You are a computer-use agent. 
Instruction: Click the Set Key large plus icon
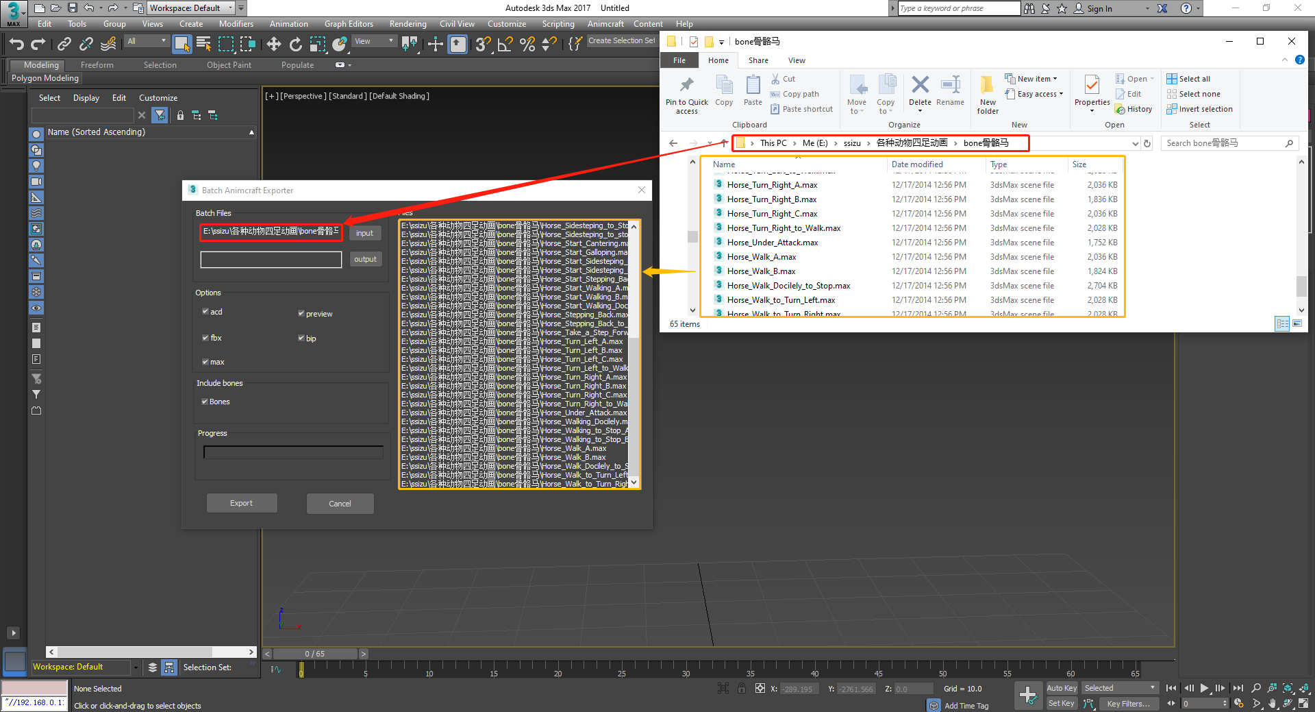1028,696
